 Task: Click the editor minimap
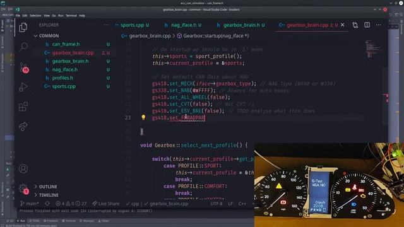click(374, 49)
